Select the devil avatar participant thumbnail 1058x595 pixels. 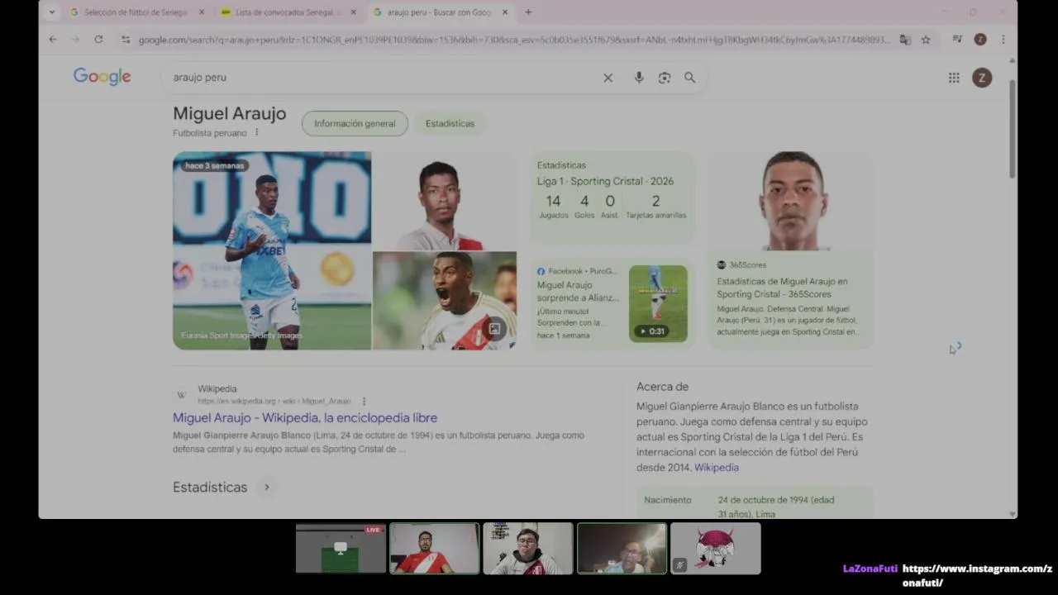tap(716, 548)
